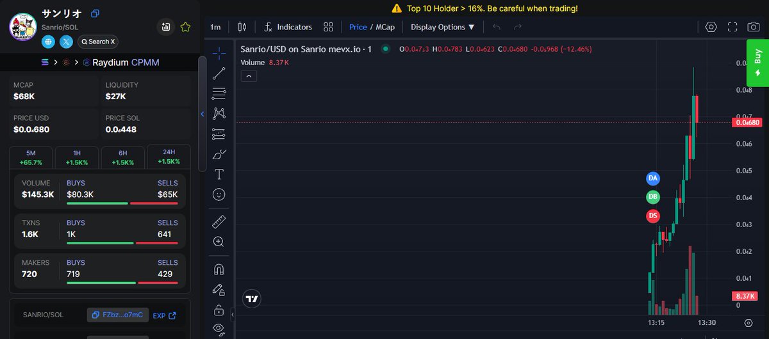Toggle magnet mode
Screen dimensions: 769x339
219,269
